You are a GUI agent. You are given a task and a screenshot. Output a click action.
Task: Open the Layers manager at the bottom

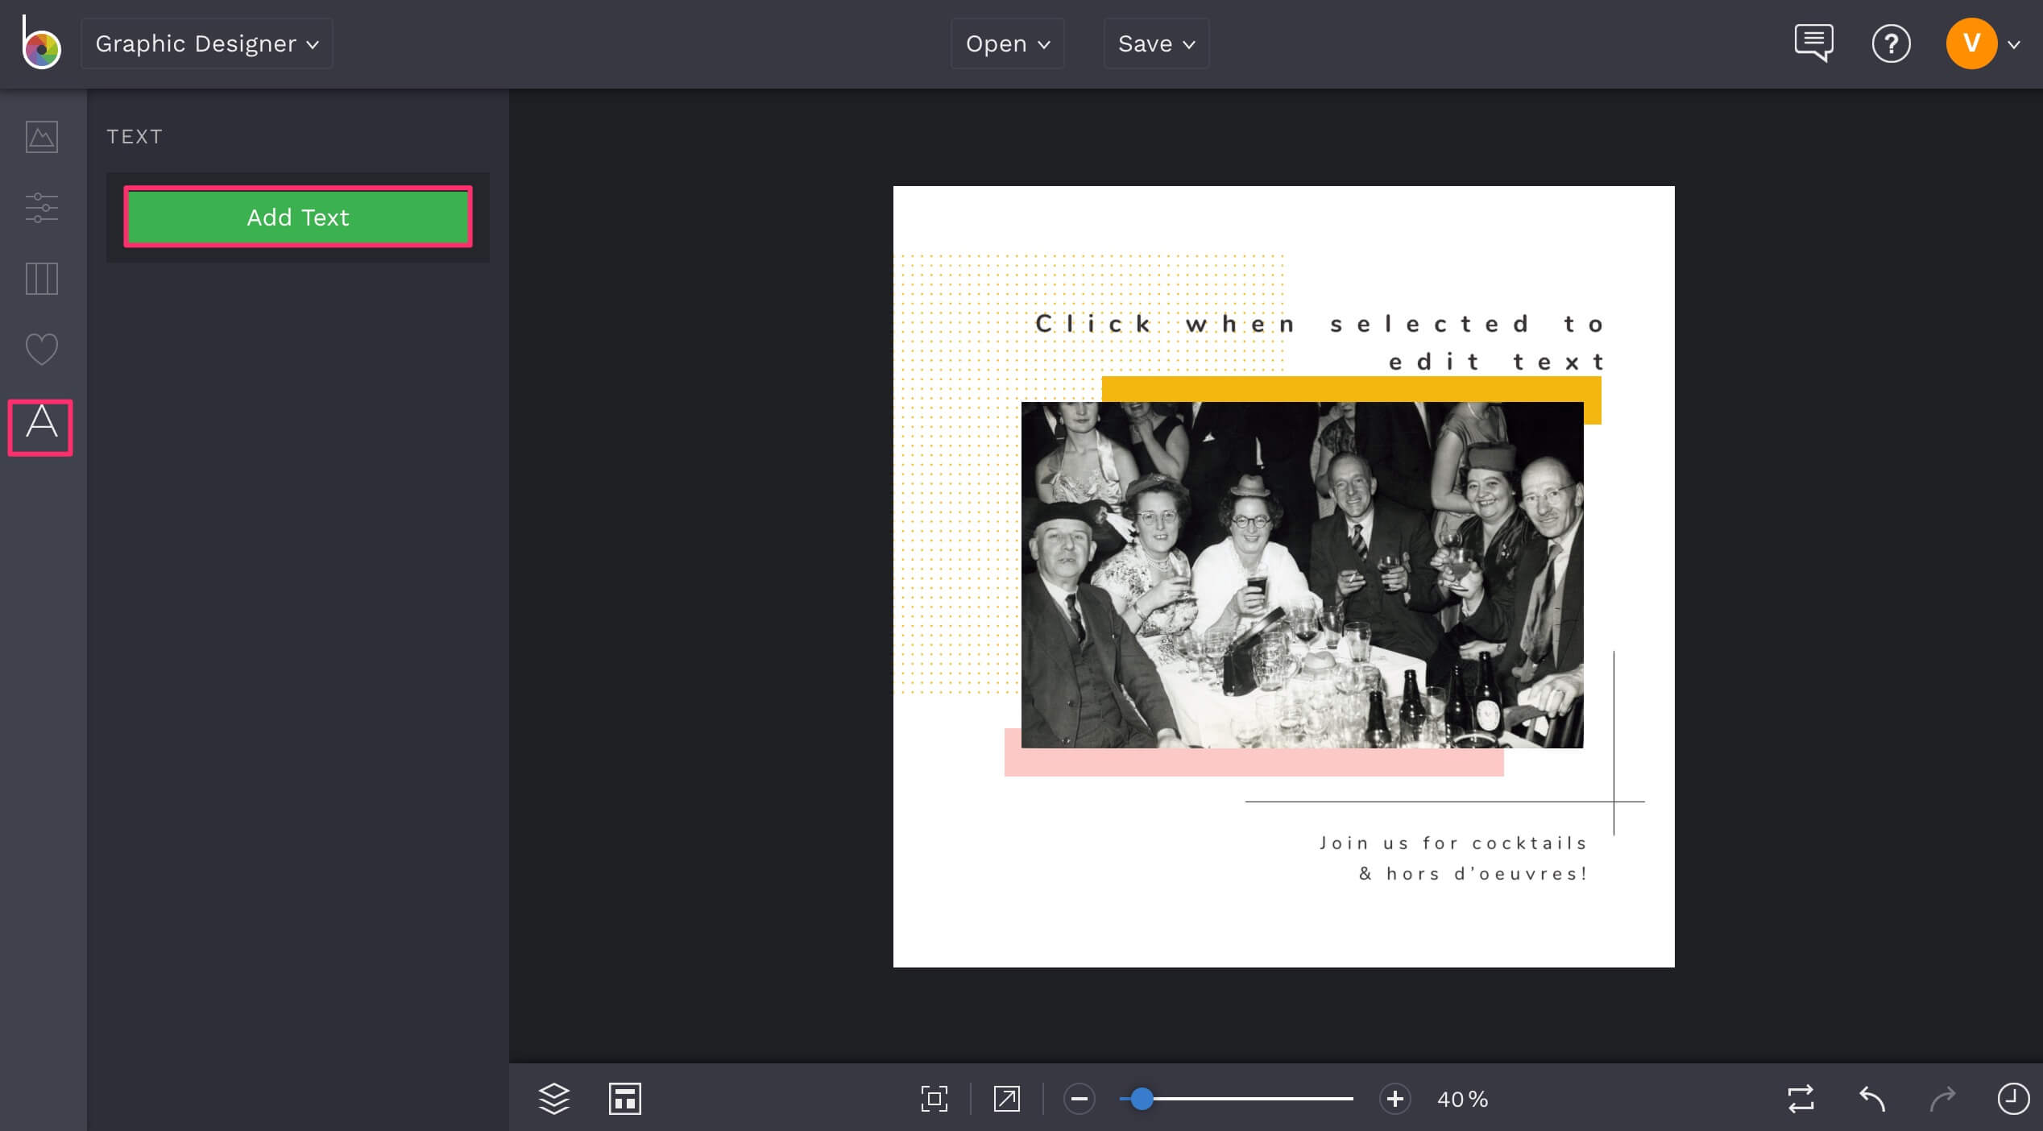(554, 1099)
